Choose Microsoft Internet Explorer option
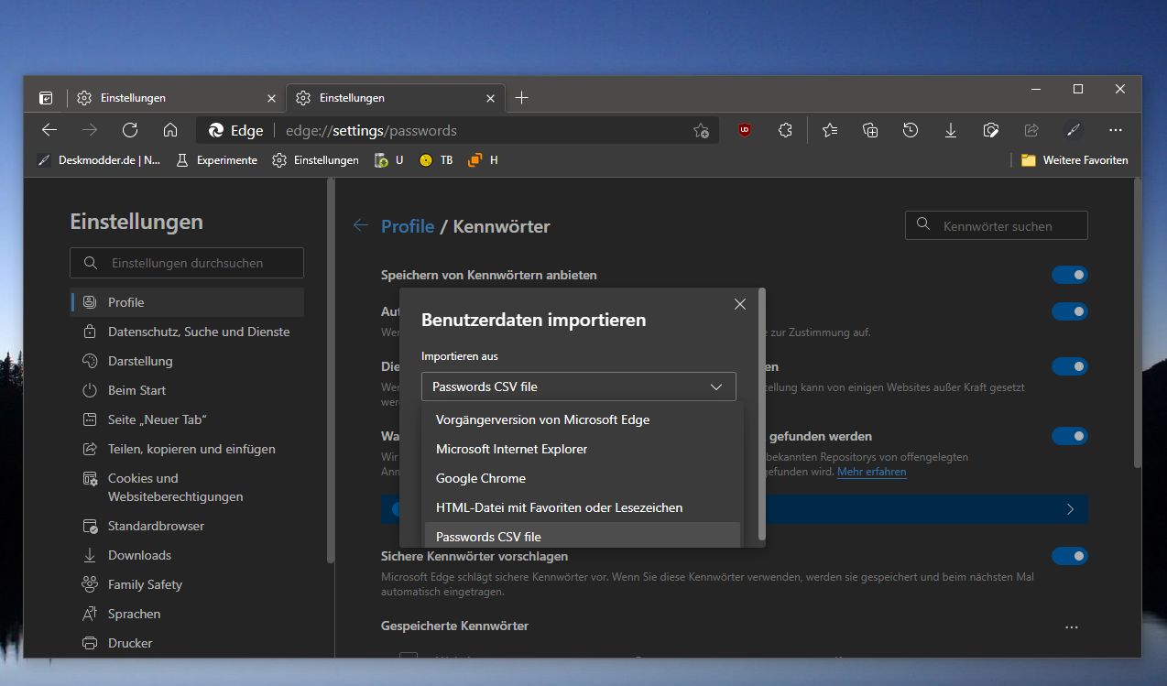The width and height of the screenshot is (1167, 686). tap(583, 449)
